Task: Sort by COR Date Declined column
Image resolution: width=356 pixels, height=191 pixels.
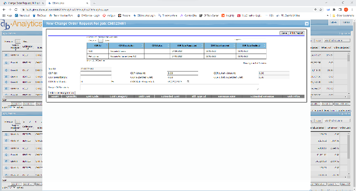Action: tap(251, 45)
